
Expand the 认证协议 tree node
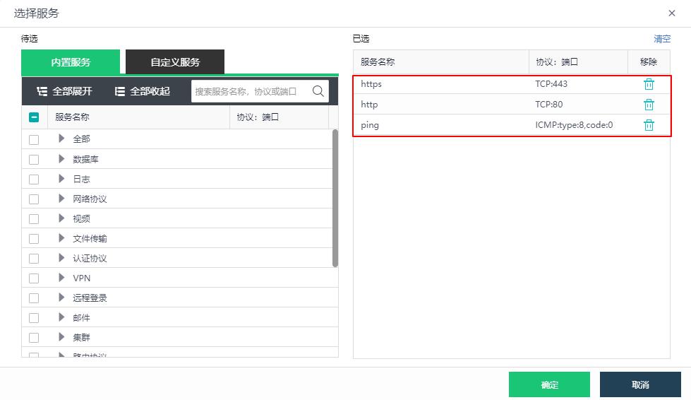(61, 258)
